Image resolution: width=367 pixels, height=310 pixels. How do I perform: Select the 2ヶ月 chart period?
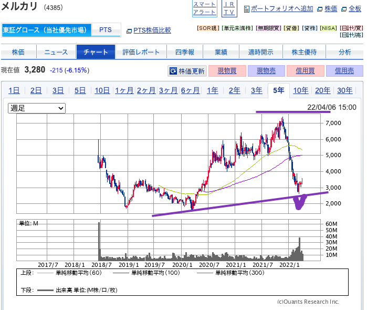(146, 90)
